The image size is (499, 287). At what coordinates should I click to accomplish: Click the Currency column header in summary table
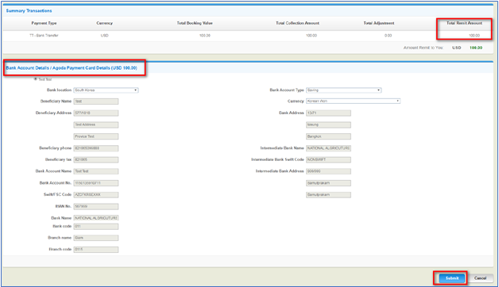104,23
